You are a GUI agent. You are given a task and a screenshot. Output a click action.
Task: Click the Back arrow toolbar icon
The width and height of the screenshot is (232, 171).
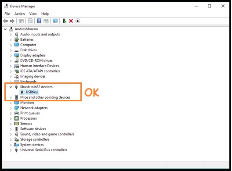5,21
